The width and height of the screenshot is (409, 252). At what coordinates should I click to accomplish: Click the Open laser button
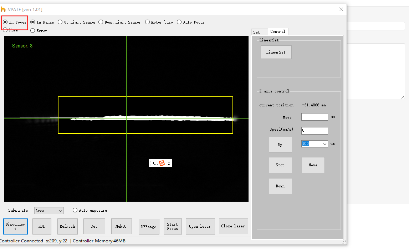point(200,226)
